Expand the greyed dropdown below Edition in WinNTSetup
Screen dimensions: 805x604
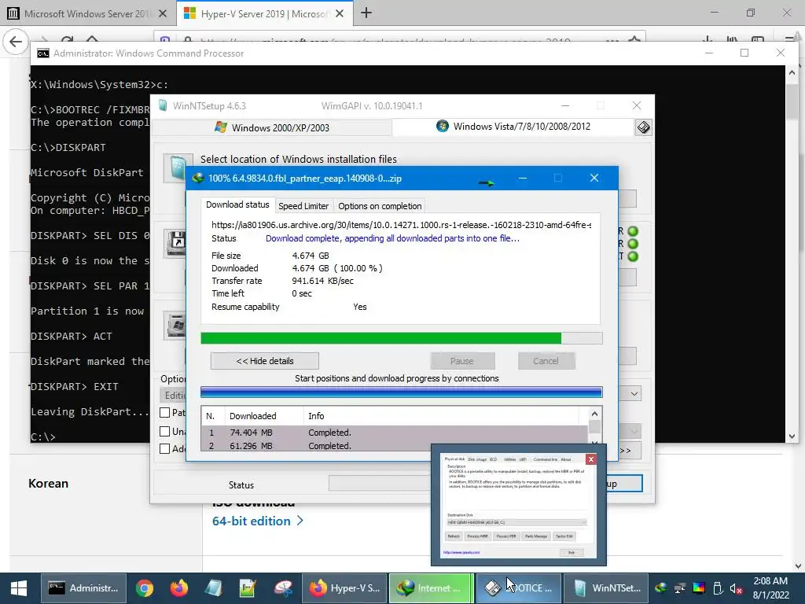pyautogui.click(x=634, y=430)
